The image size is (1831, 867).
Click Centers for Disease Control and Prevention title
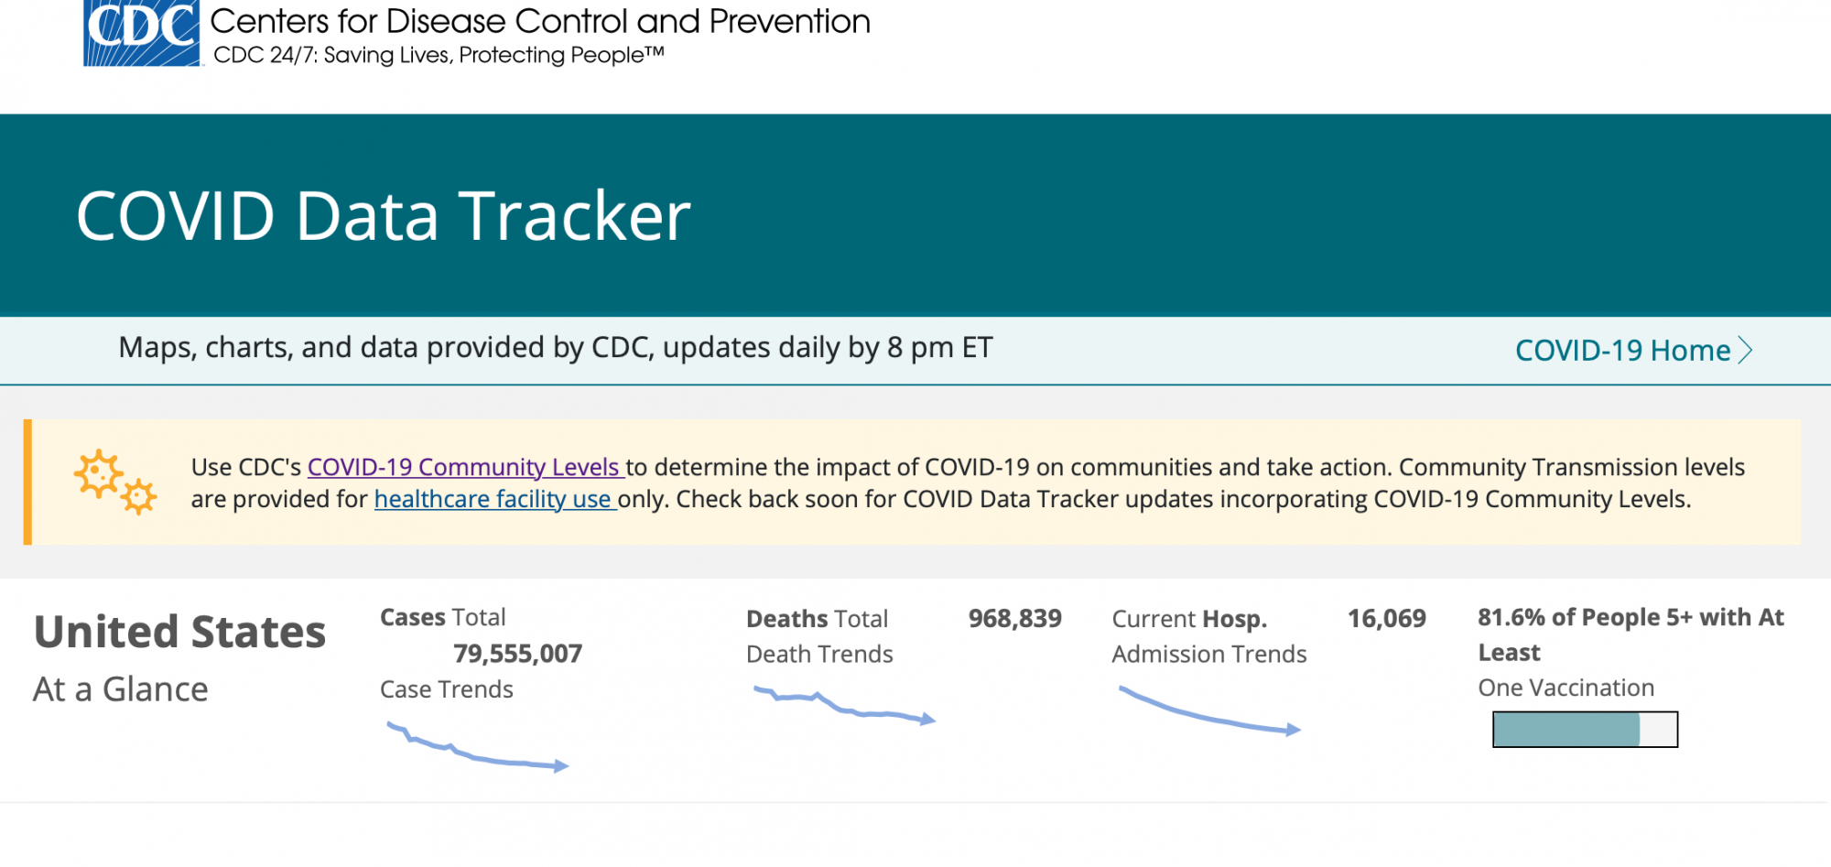click(540, 21)
